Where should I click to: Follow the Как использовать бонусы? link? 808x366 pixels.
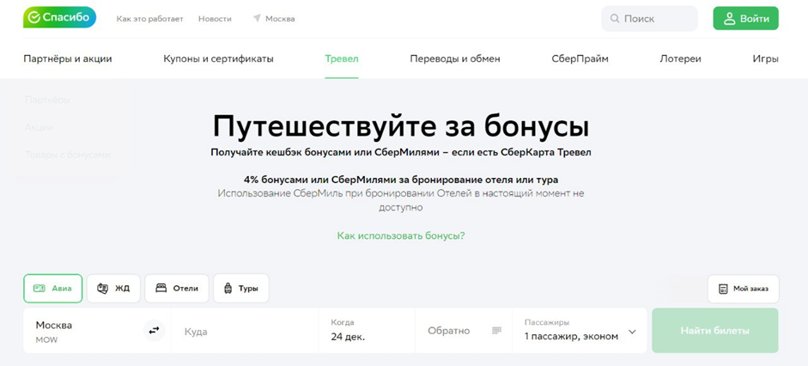(x=401, y=236)
